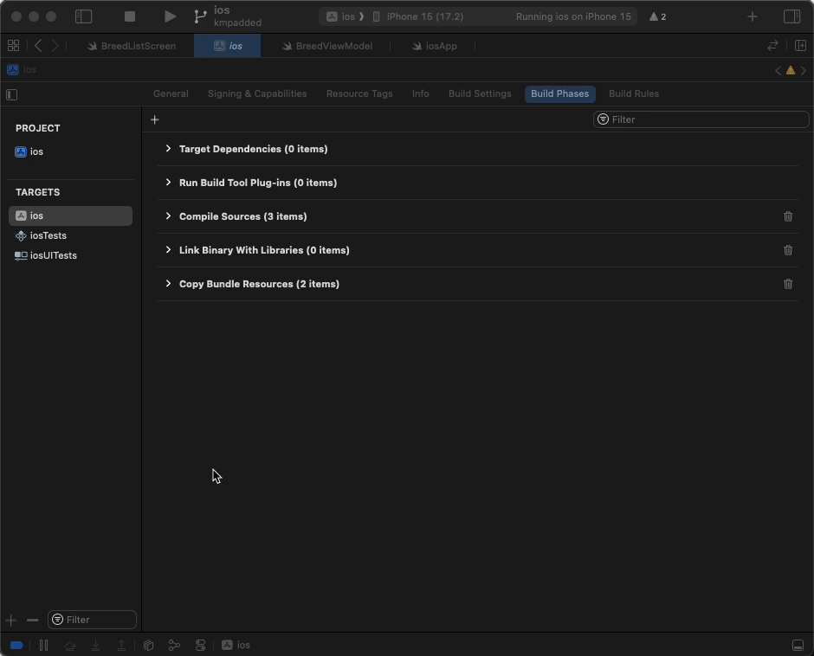
Task: Select the iosUITests target
Action: pyautogui.click(x=46, y=255)
